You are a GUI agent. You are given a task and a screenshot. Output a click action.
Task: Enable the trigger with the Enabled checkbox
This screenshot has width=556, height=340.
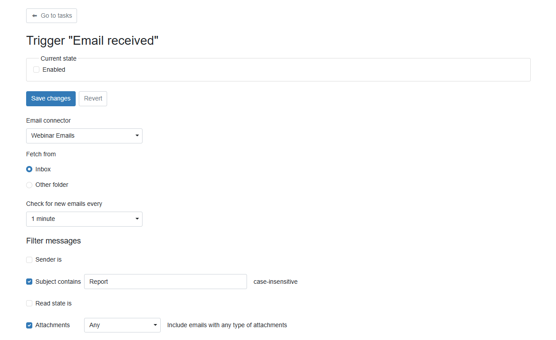point(36,70)
